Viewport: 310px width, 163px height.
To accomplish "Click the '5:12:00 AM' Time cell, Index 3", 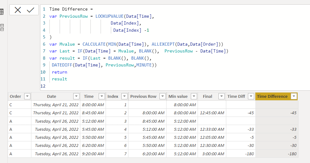I will click(x=93, y=121).
